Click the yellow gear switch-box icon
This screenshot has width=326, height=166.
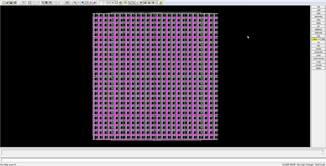[120, 3]
